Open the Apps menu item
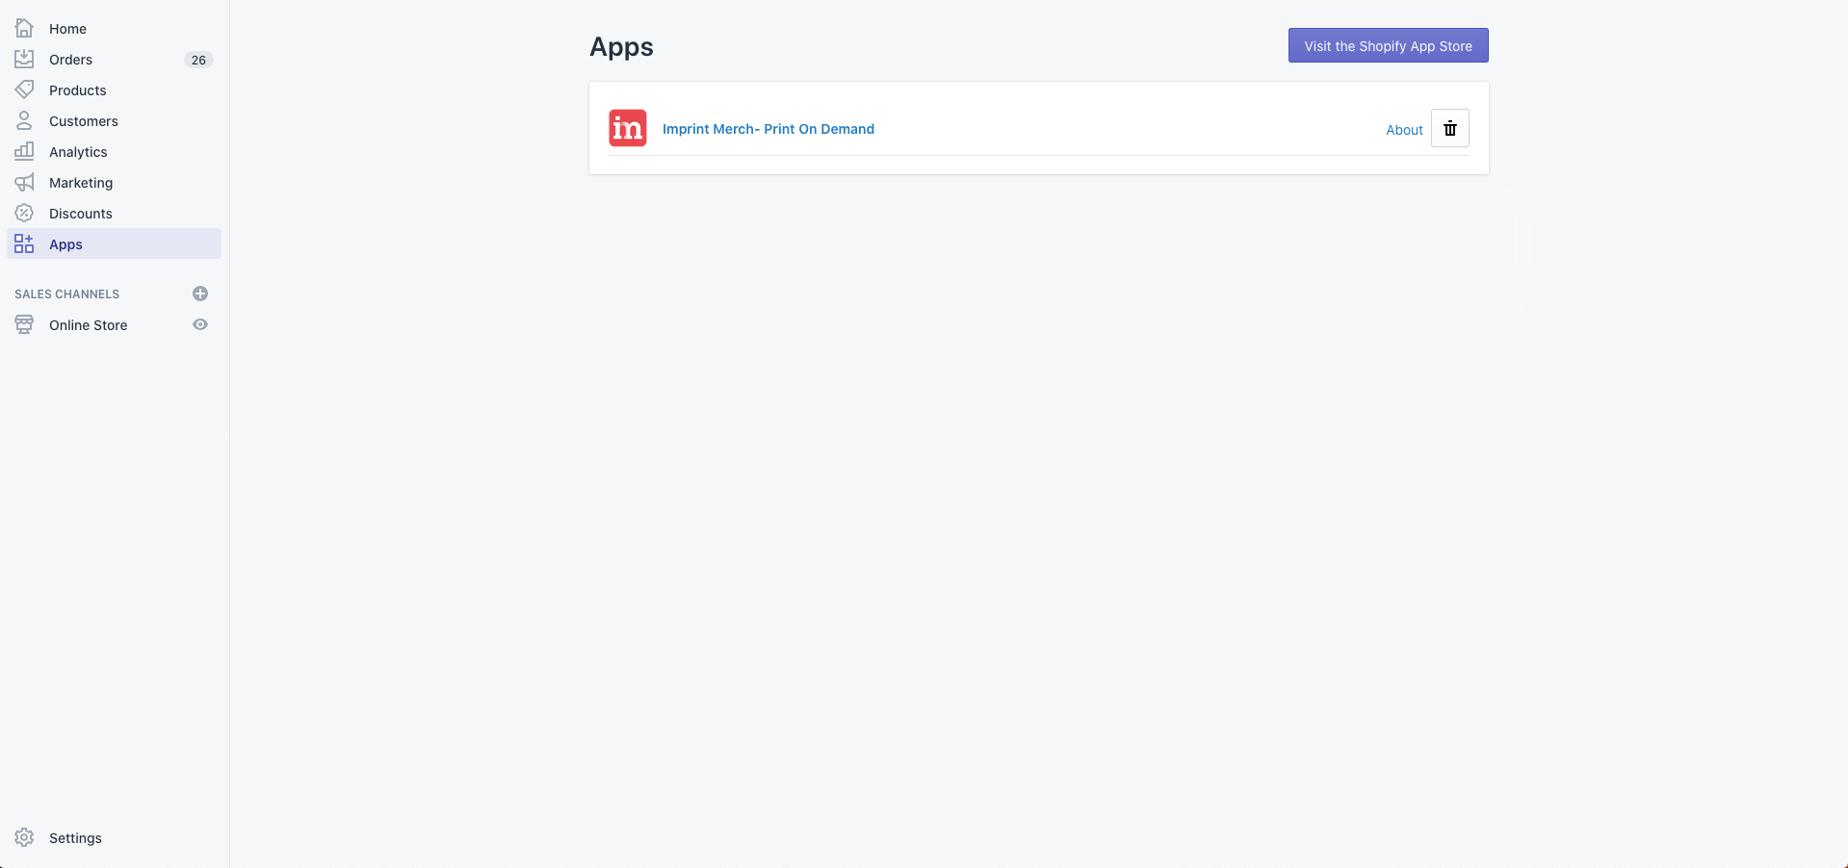Viewport: 1848px width, 868px height. point(65,244)
